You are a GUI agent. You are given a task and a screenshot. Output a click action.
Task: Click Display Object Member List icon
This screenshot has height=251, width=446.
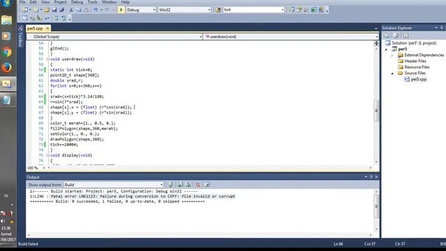(x=25, y=18)
